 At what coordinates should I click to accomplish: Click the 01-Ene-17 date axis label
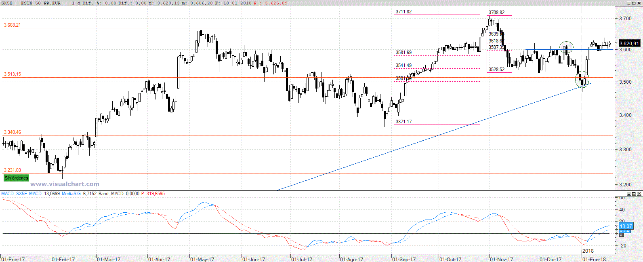[13, 259]
